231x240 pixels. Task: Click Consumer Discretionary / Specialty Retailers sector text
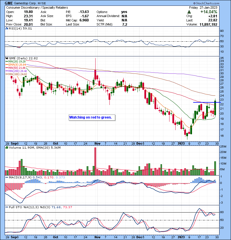pyautogui.click(x=37, y=8)
